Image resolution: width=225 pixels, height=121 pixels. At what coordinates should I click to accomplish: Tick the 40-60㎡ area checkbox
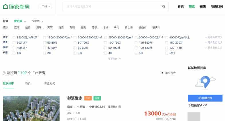pos(44,48)
